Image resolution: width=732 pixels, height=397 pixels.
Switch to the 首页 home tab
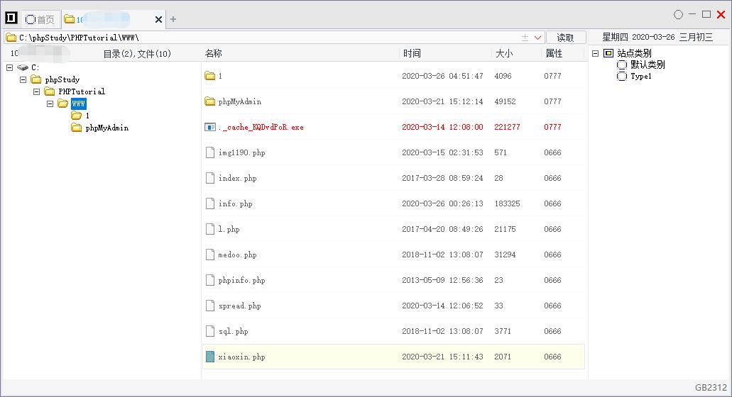pos(40,20)
